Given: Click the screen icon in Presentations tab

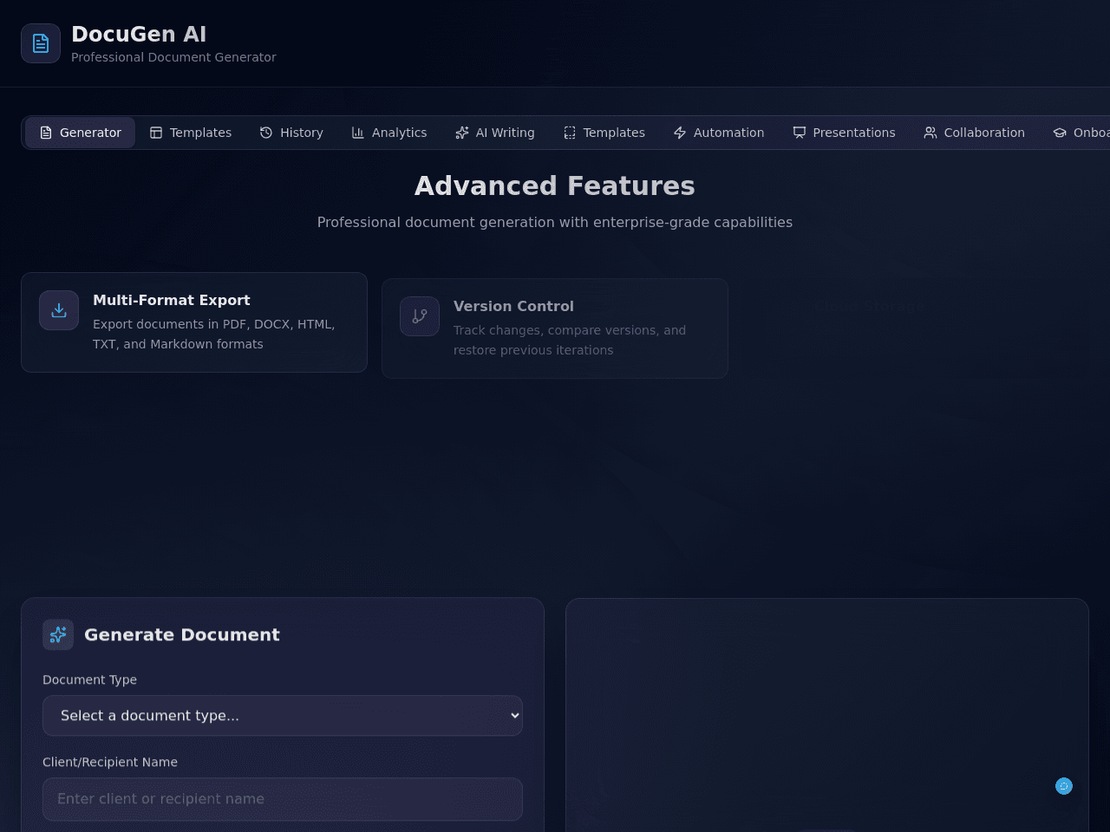Looking at the screenshot, I should point(800,133).
